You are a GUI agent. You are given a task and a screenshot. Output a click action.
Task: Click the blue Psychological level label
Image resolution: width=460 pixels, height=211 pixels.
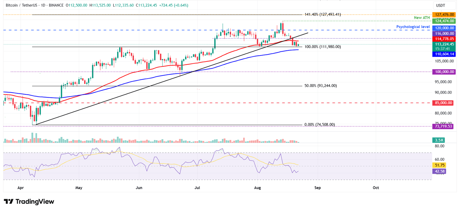413,27
